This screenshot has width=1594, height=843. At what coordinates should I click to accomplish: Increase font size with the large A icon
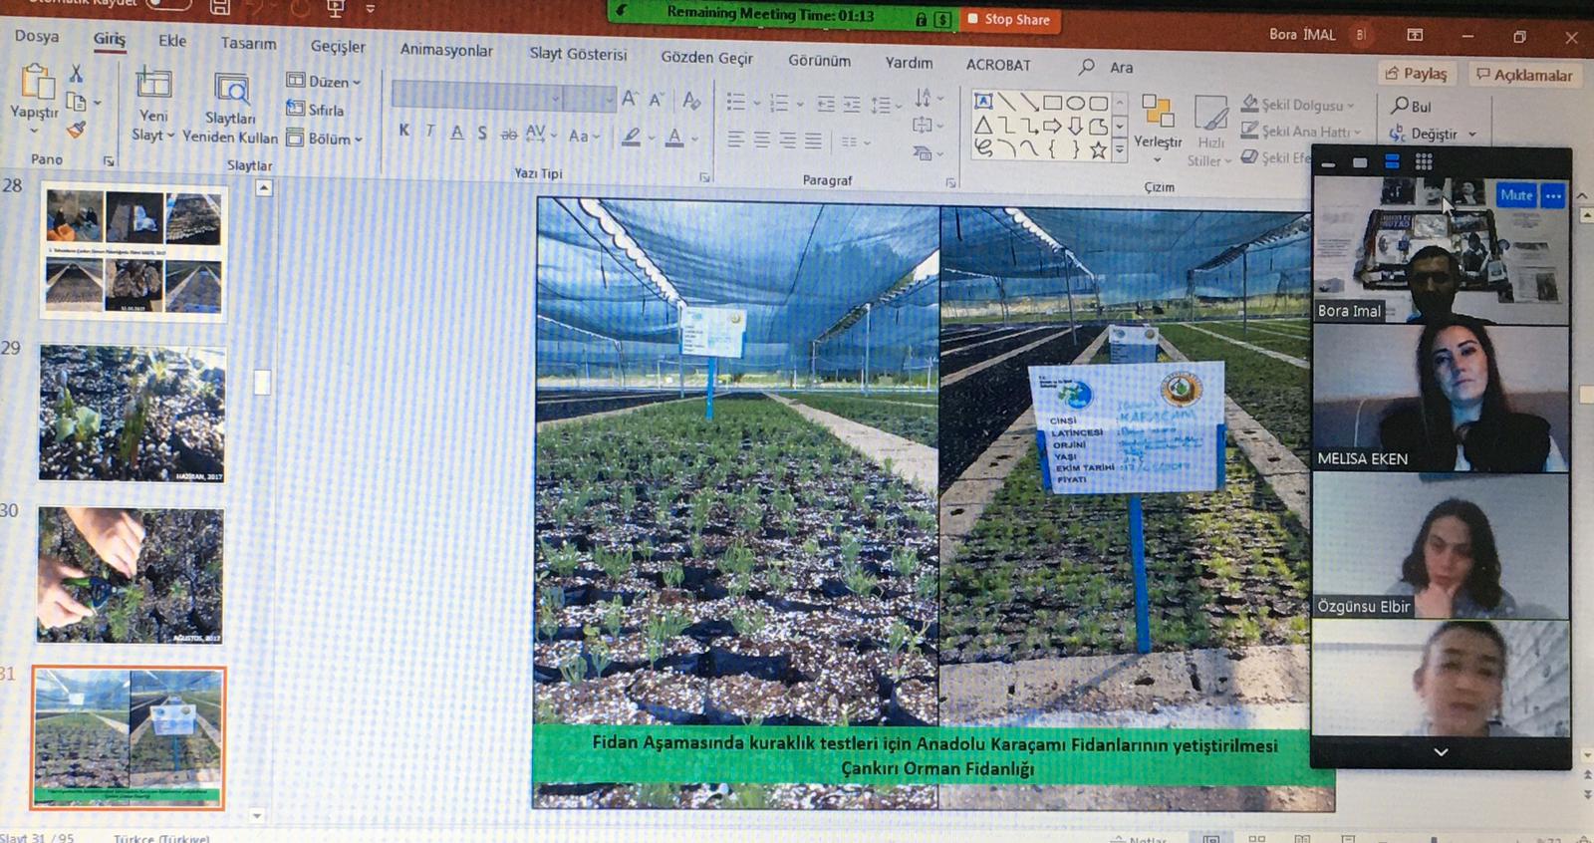pyautogui.click(x=630, y=99)
